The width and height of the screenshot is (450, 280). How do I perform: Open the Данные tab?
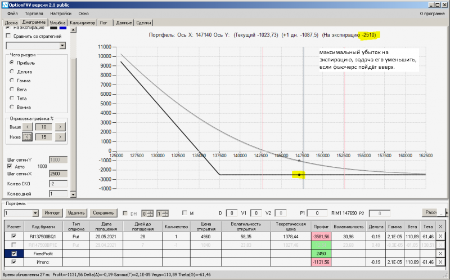(x=124, y=23)
